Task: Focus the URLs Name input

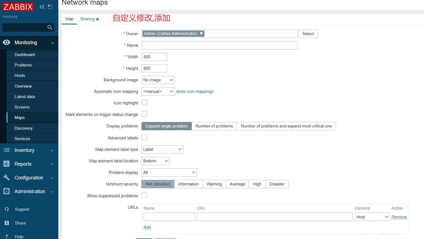Action: pos(169,217)
